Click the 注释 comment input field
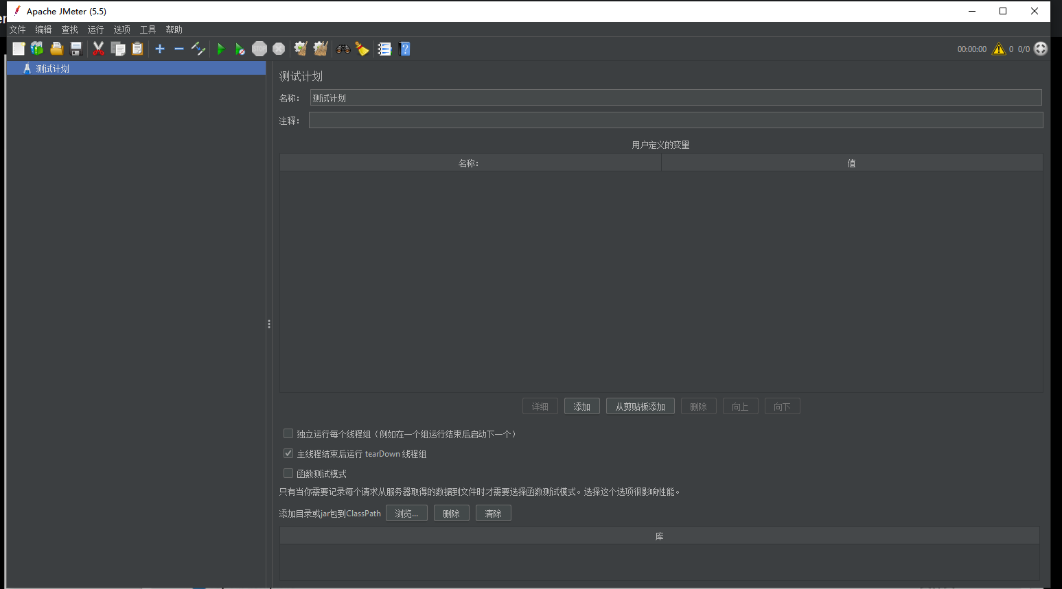This screenshot has width=1062, height=589. 676,120
